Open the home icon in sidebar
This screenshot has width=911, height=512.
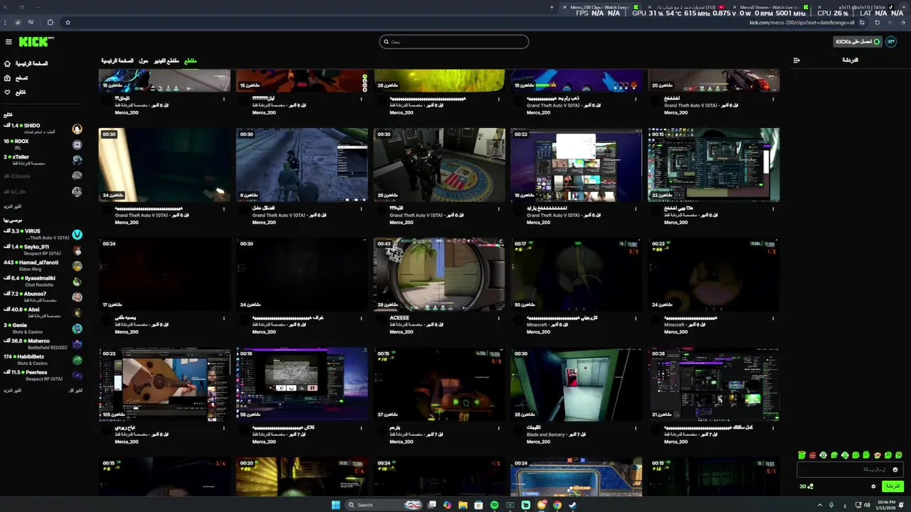point(8,63)
